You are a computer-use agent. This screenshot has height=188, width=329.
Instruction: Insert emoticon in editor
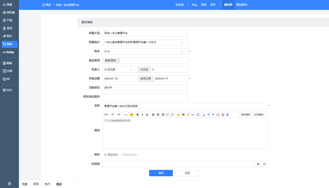tap(178, 115)
